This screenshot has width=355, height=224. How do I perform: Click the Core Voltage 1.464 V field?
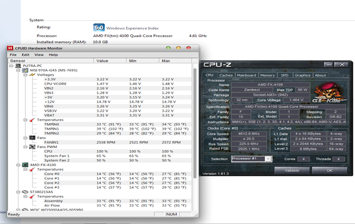296,100
